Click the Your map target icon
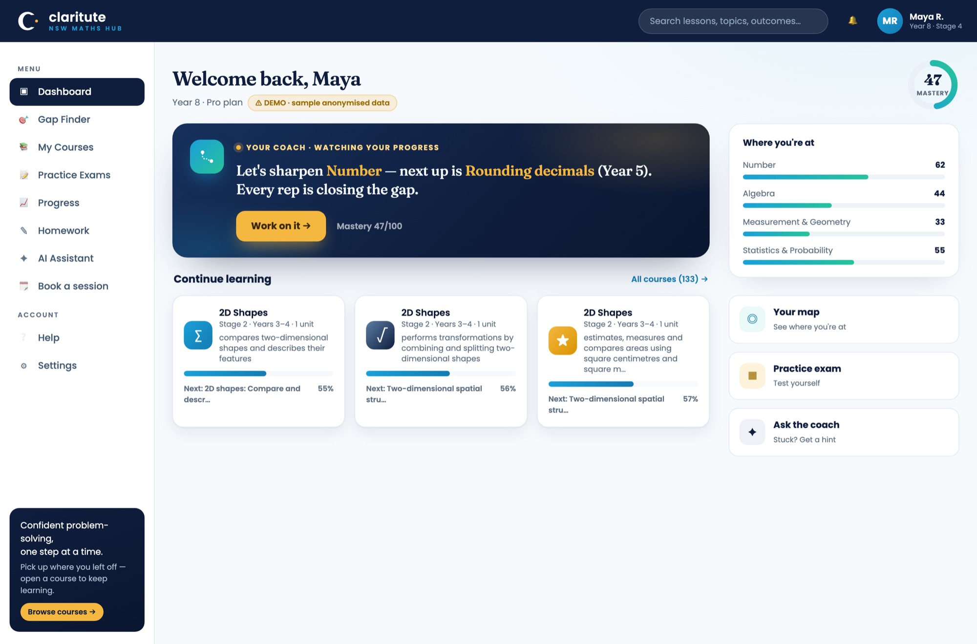Viewport: 977px width, 644px height. [752, 319]
